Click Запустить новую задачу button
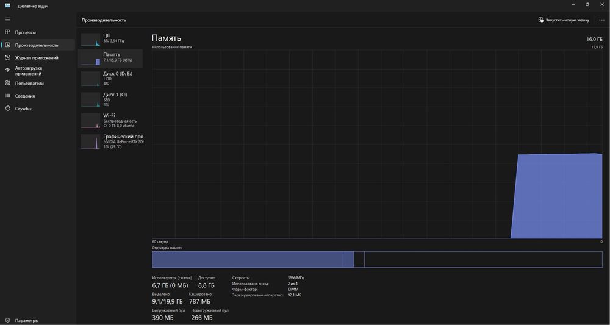Viewport: 610px width, 325px height. 564,20
